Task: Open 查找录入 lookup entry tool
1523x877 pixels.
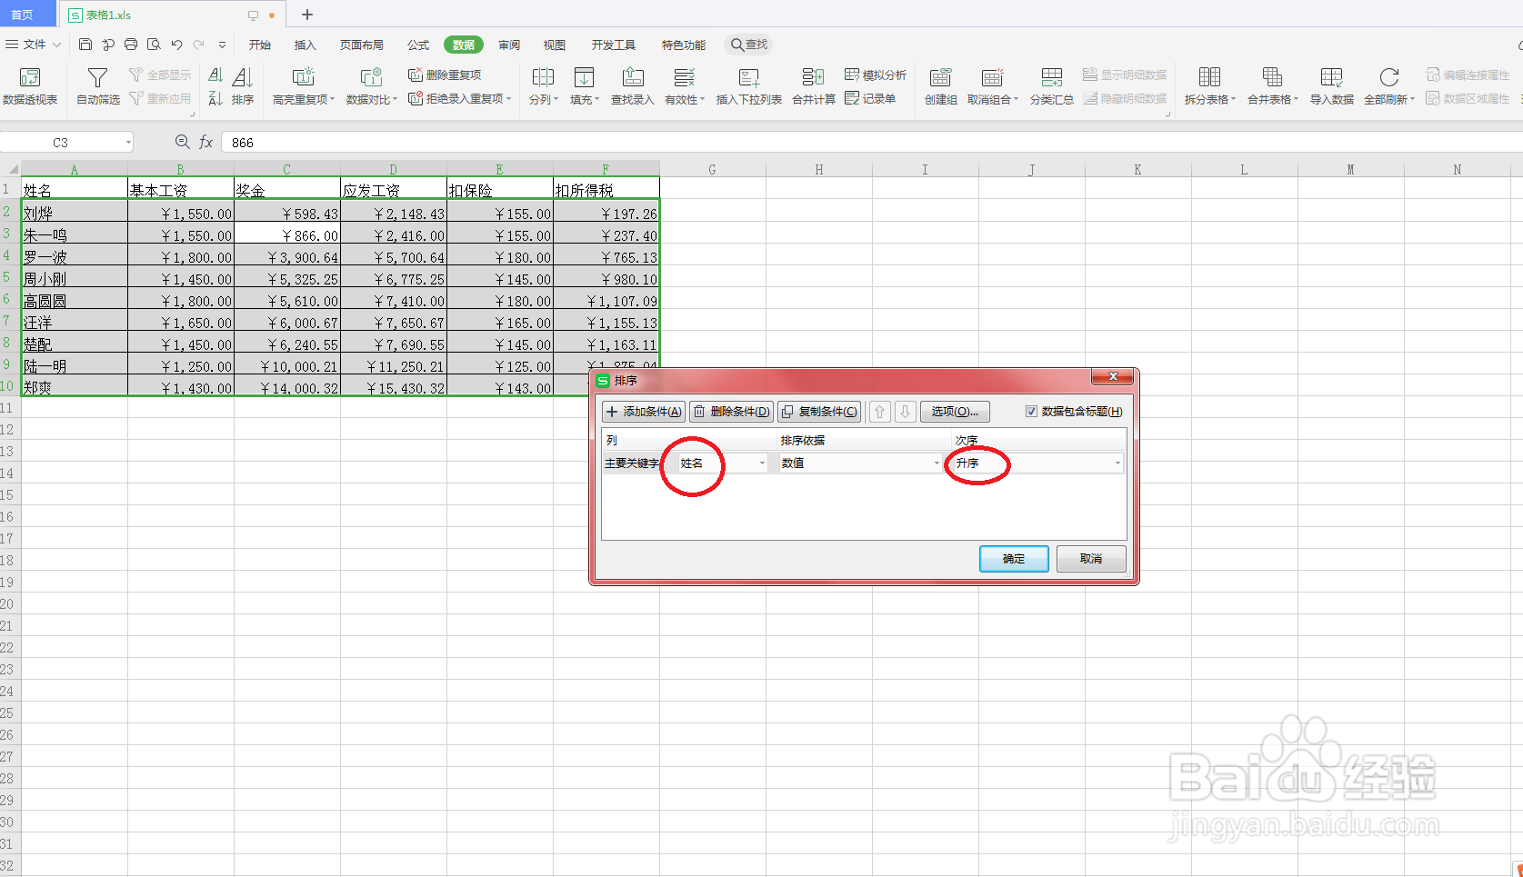Action: pyautogui.click(x=633, y=86)
